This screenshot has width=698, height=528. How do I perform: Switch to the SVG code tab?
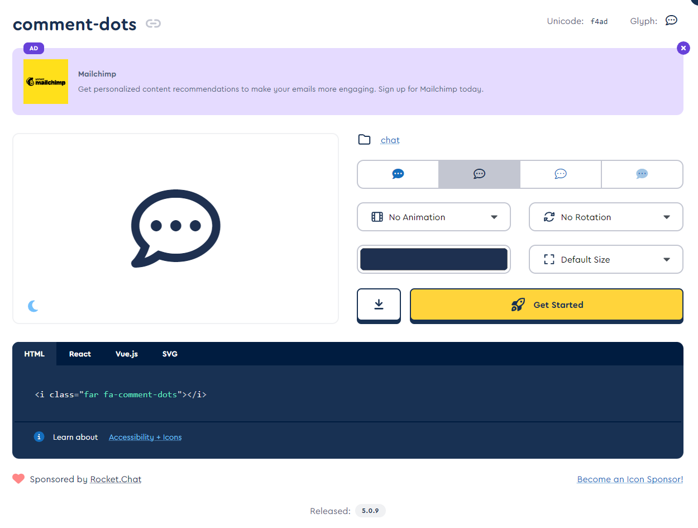[170, 354]
